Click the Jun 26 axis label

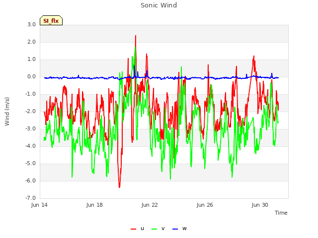205,205
